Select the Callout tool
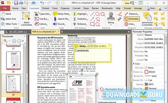The image size is (168, 103). [x=41, y=24]
